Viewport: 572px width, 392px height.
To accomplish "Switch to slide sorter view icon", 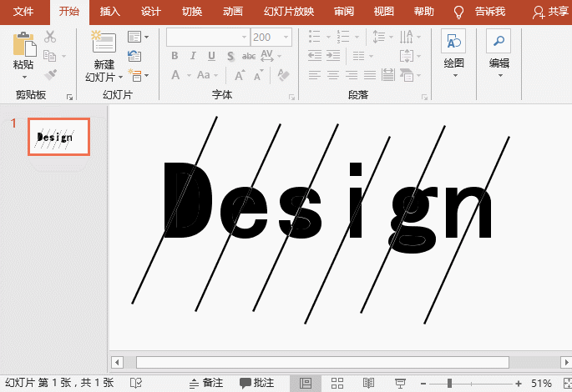I will [x=337, y=383].
